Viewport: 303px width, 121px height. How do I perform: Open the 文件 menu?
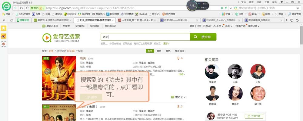click(x=244, y=2)
